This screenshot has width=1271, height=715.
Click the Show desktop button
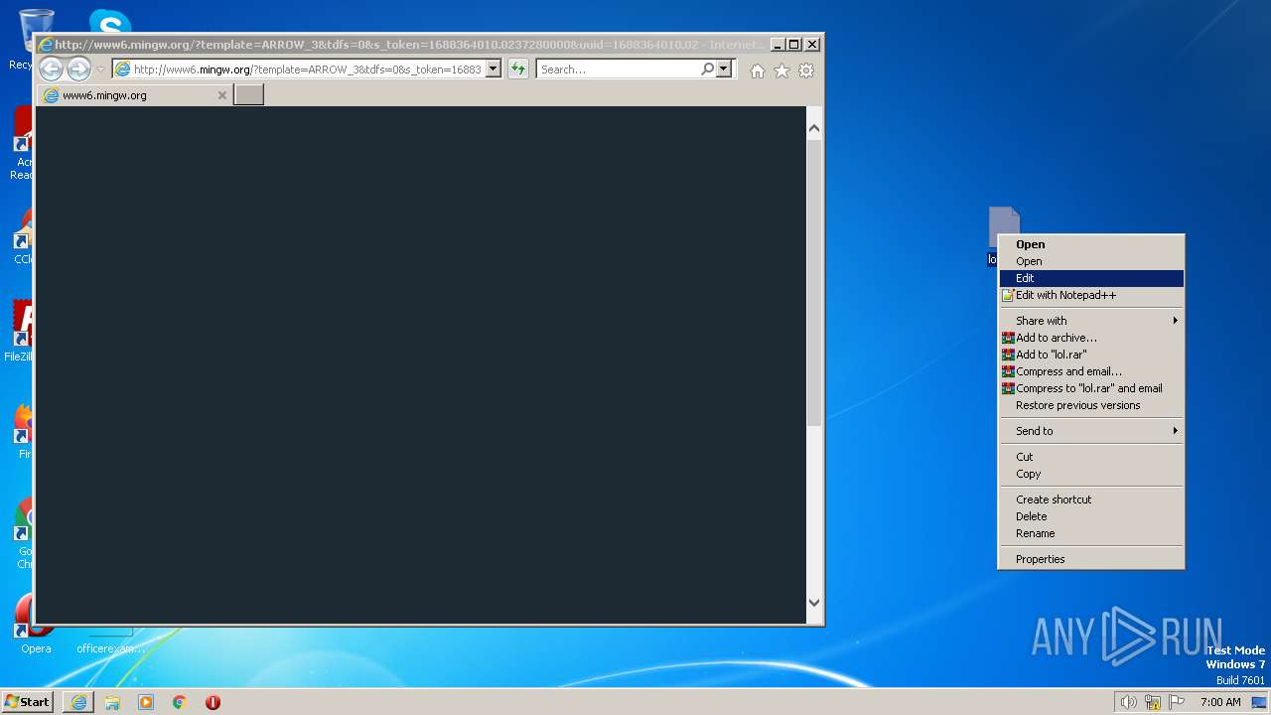tap(1261, 702)
